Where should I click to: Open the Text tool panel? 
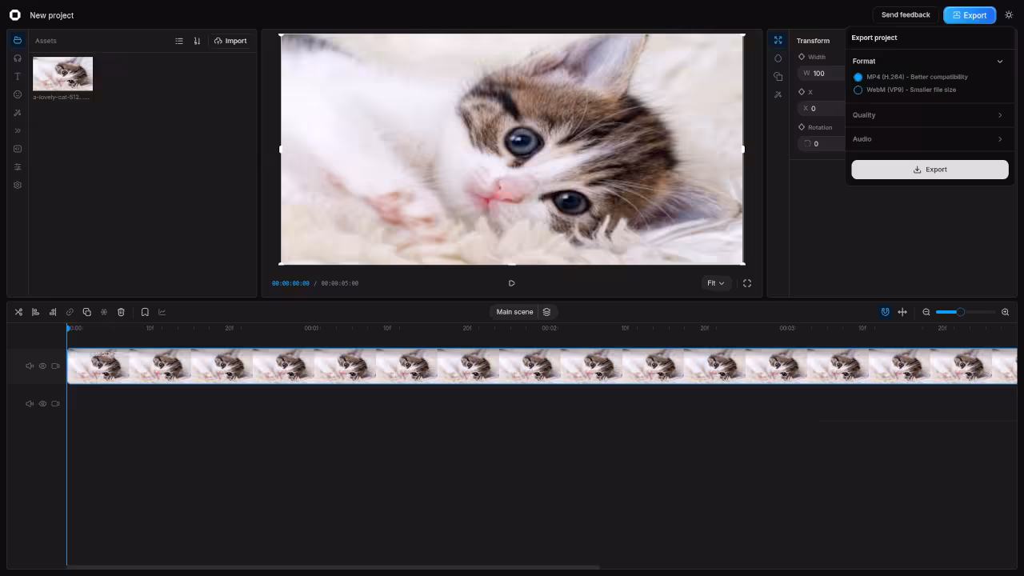coord(18,77)
